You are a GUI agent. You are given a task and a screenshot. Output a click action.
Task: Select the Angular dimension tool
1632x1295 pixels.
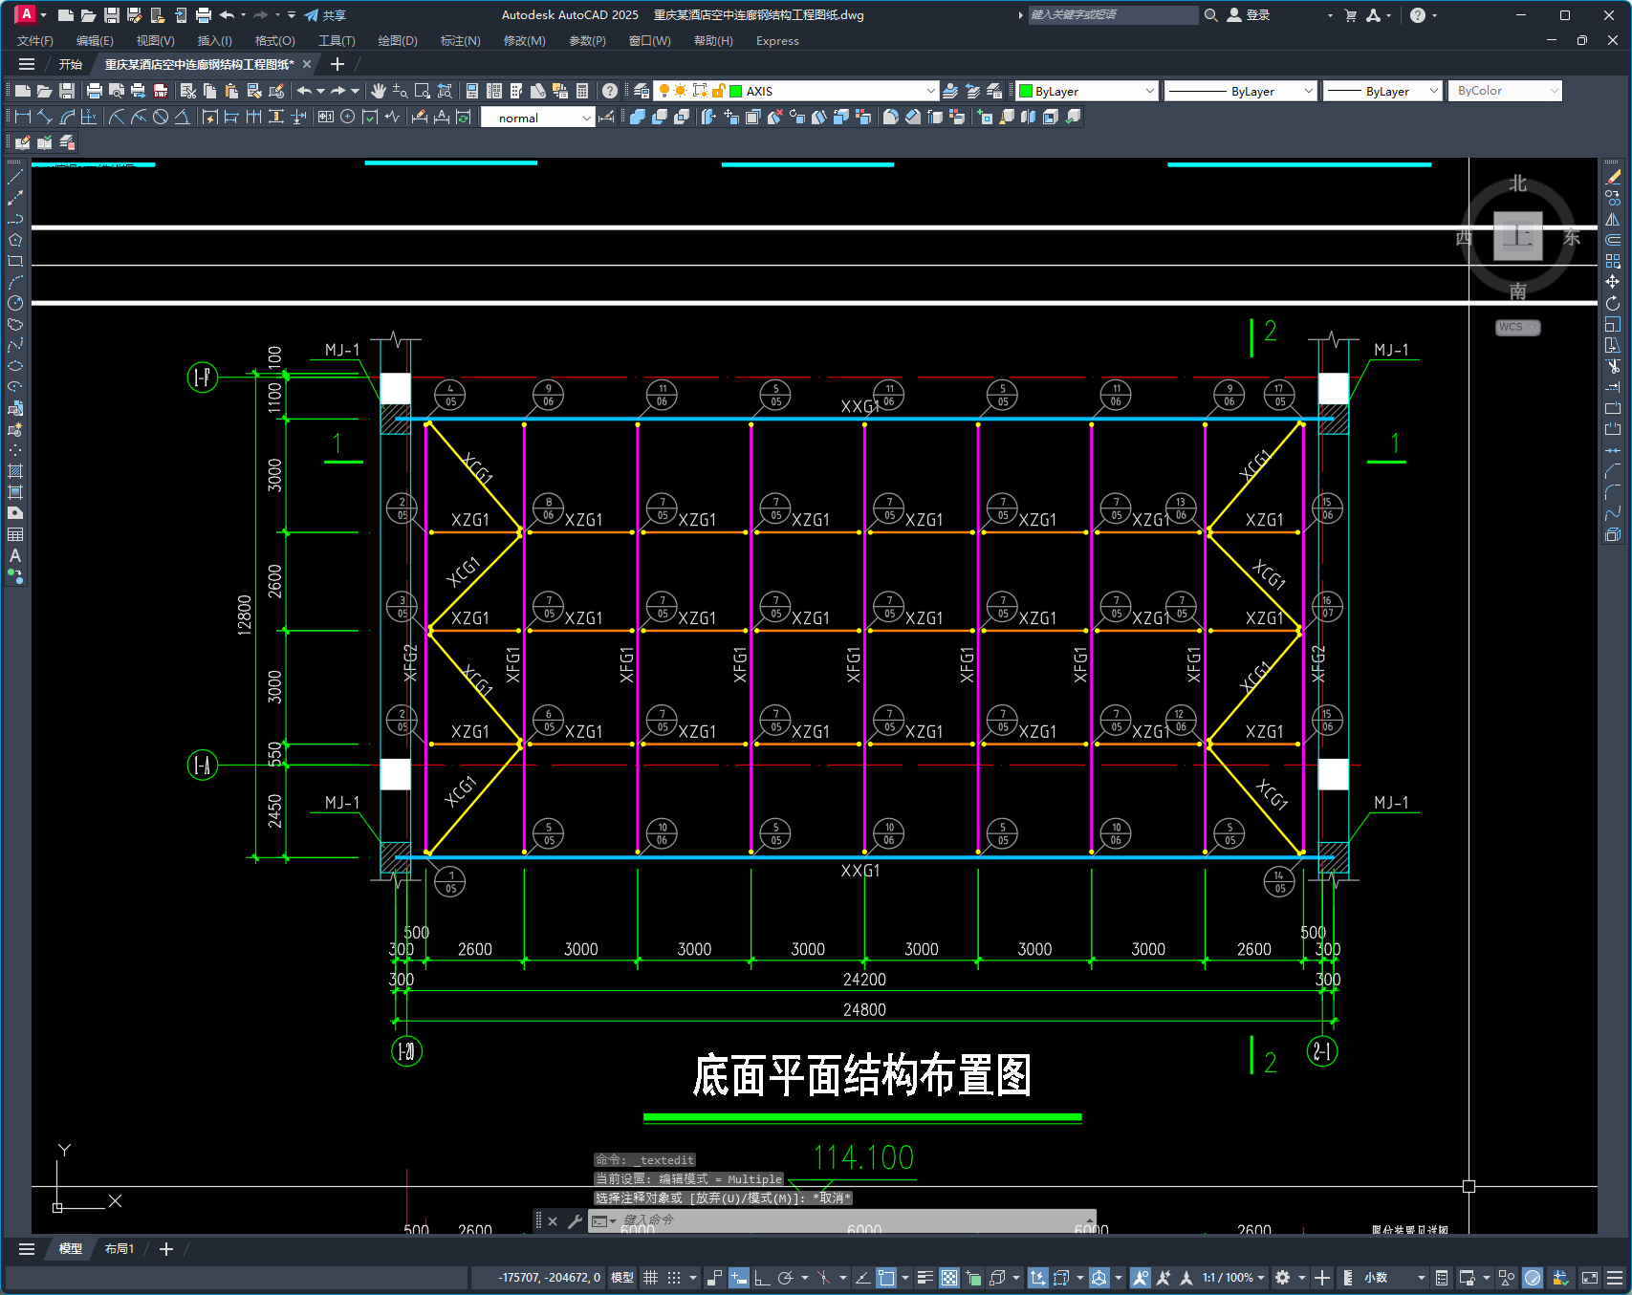click(x=182, y=117)
